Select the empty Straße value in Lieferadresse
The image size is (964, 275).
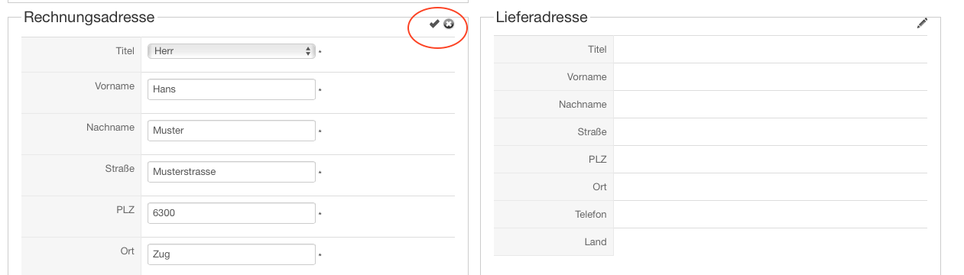[x=770, y=132]
